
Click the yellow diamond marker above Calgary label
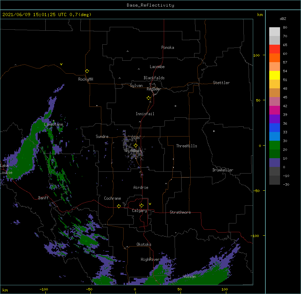(141, 206)
